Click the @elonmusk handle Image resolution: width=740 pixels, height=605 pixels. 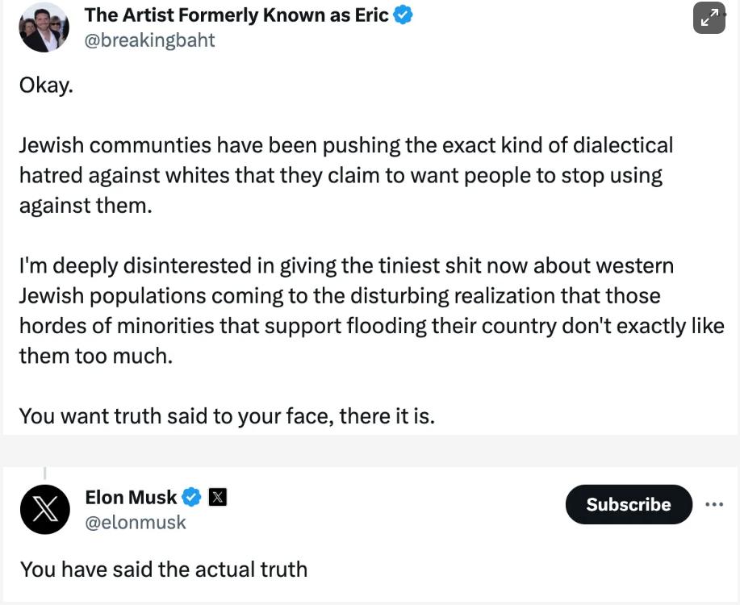pos(136,523)
